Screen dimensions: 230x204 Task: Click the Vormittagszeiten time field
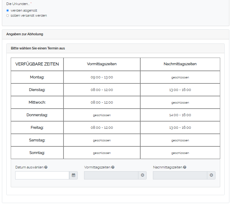(x=111, y=175)
